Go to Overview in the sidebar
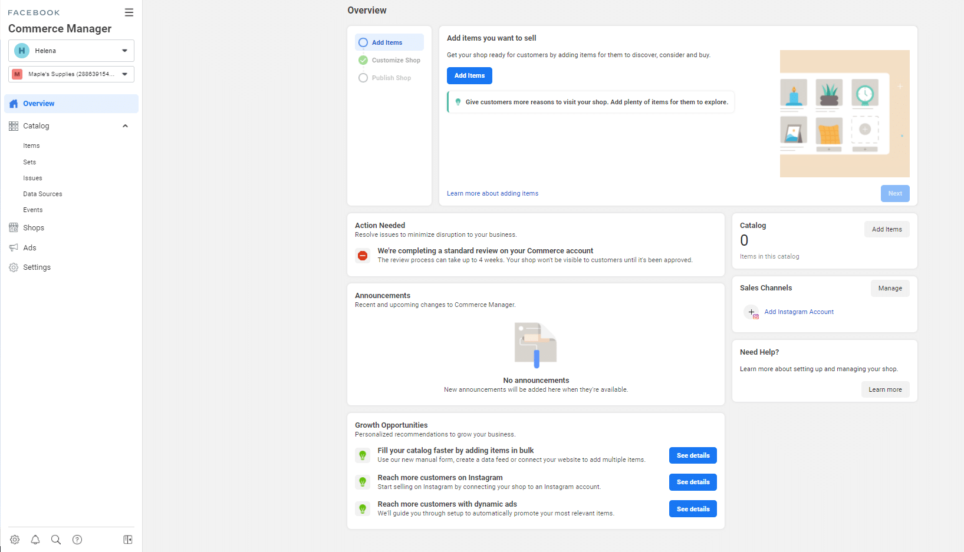 (x=71, y=104)
